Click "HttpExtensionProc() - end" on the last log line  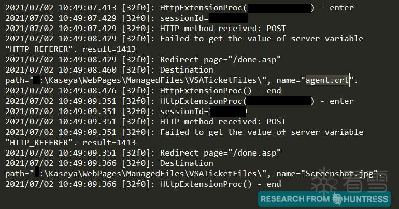[220, 184]
